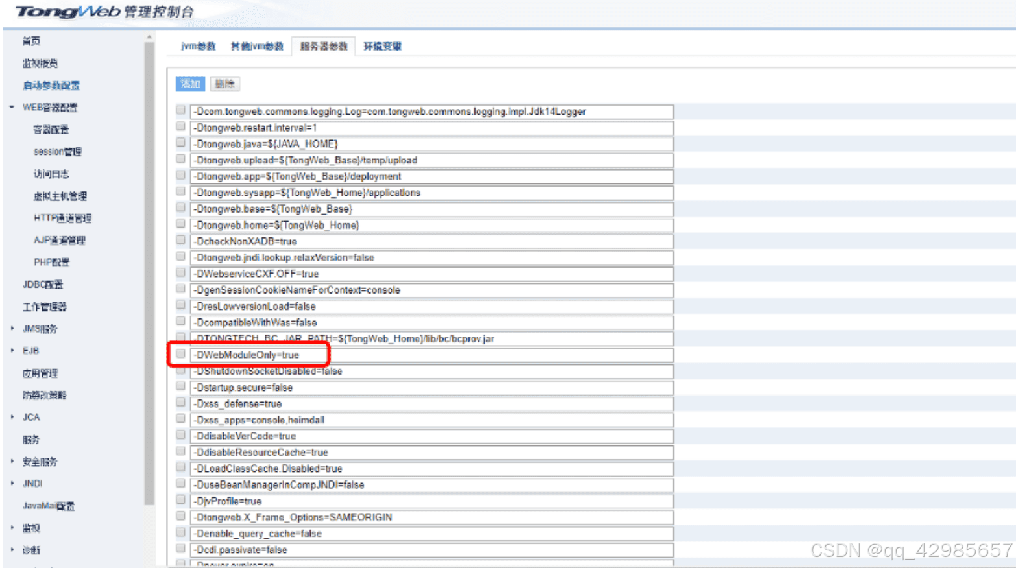Go to session管理 in the sidebar
Viewport: 1016px width, 568px height.
tap(57, 152)
